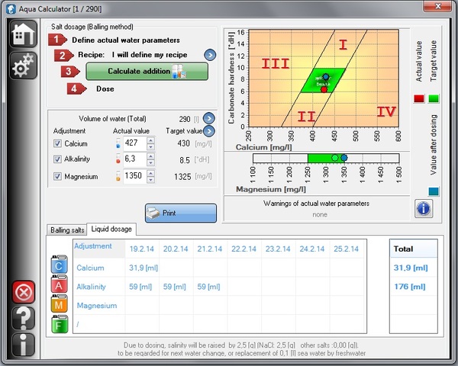The height and width of the screenshot is (366, 458).
Task: Select the Liquid dosage tab
Action: pos(111,229)
